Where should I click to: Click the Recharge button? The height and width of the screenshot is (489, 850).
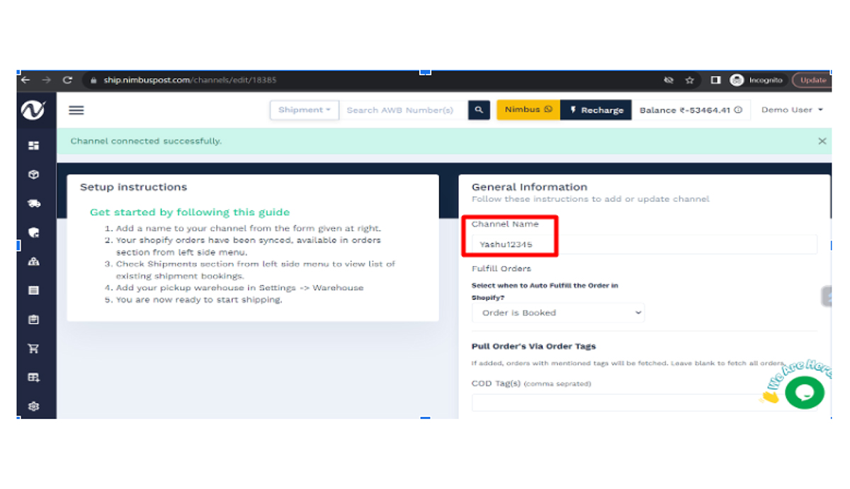pyautogui.click(x=596, y=110)
